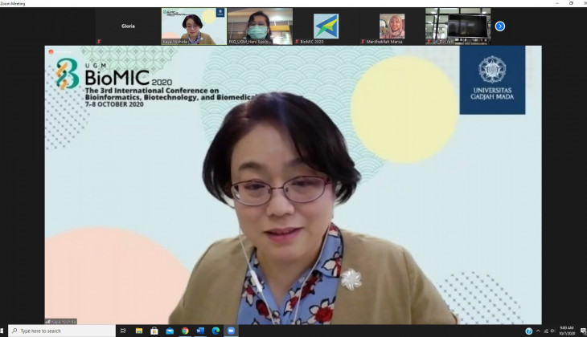
Task: Click the muted mic icon on Gloria's tile
Action: (x=99, y=42)
